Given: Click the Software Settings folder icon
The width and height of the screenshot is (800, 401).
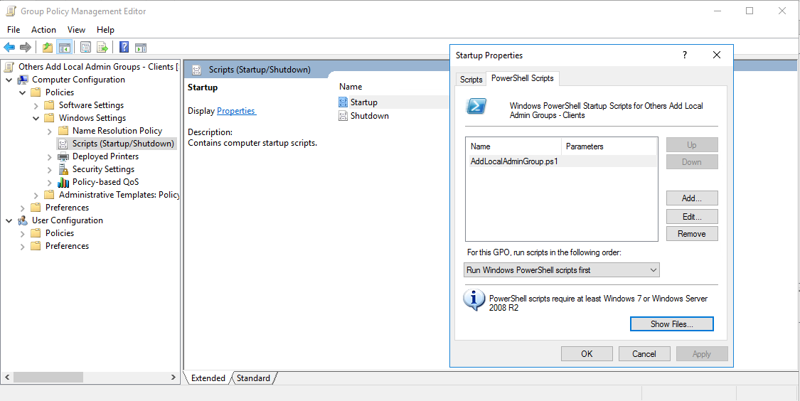Looking at the screenshot, I should click(x=50, y=105).
